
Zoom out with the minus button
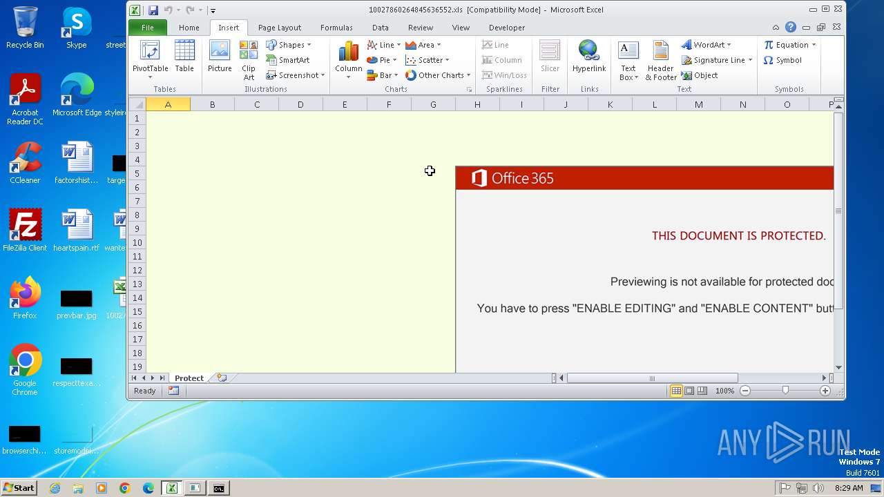[x=745, y=391]
